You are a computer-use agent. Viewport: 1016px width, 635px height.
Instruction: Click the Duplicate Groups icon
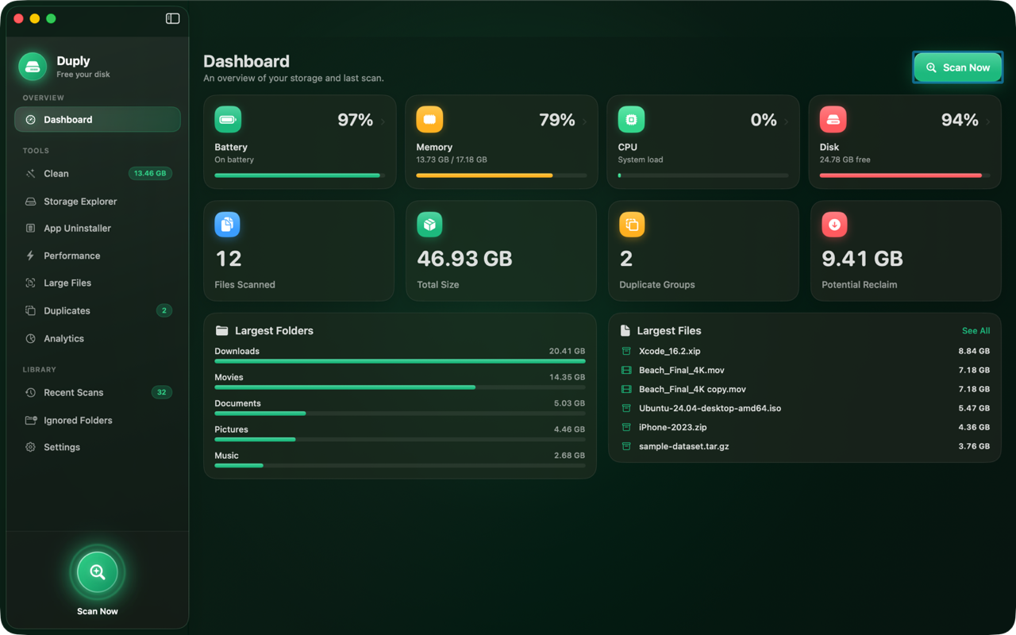pos(632,225)
